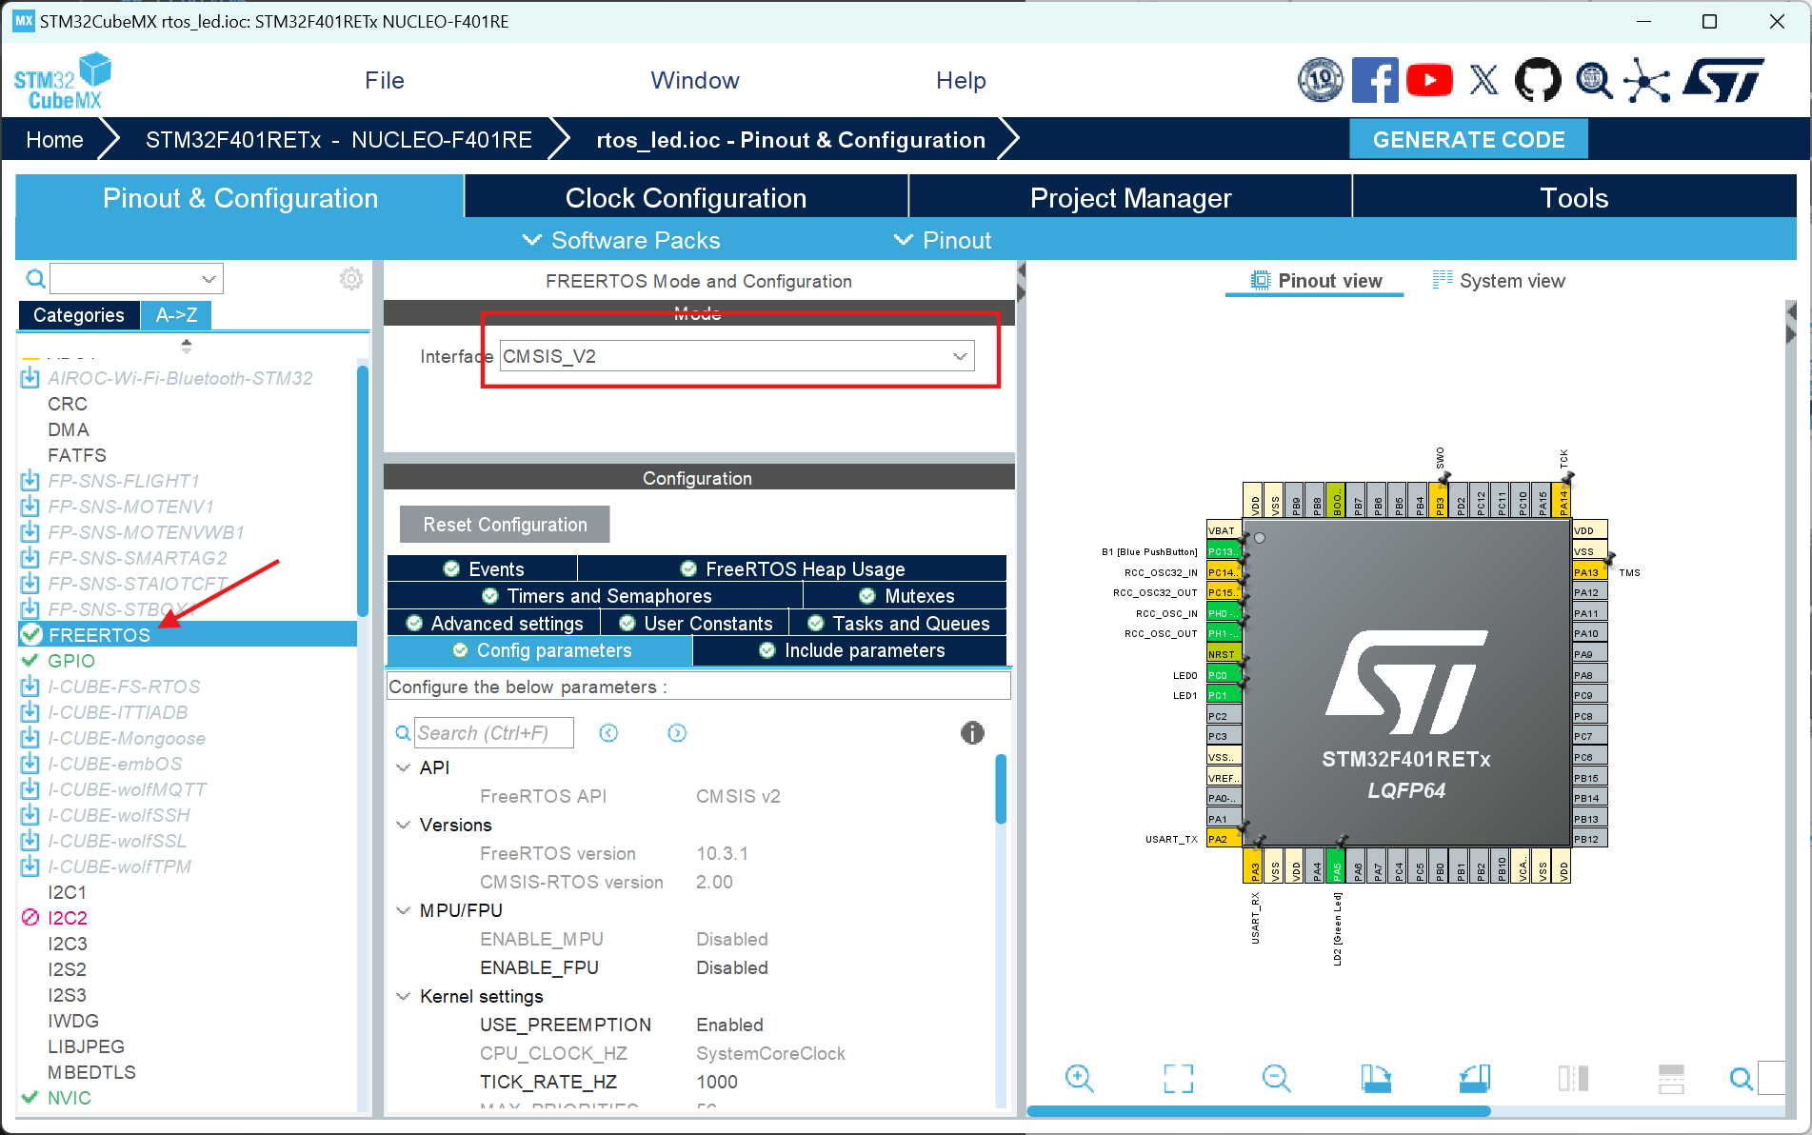Expand the Software Packs menu
The width and height of the screenshot is (1812, 1135).
point(622,240)
